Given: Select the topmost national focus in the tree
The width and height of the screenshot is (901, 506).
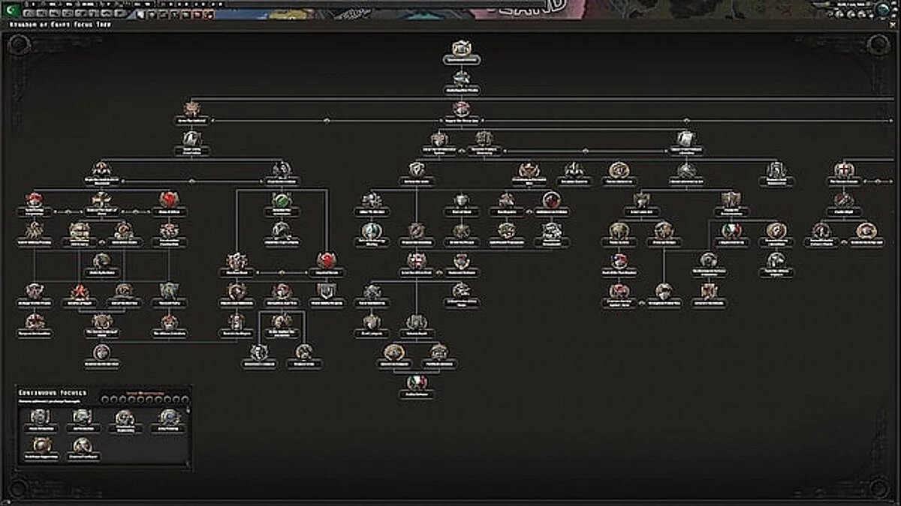Looking at the screenshot, I should tap(460, 46).
